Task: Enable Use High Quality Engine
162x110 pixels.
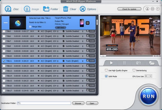Action: click(106, 70)
